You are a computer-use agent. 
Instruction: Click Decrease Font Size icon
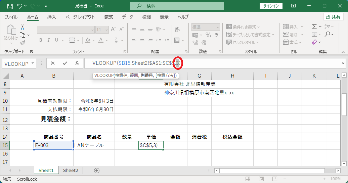pyautogui.click(x=121, y=30)
